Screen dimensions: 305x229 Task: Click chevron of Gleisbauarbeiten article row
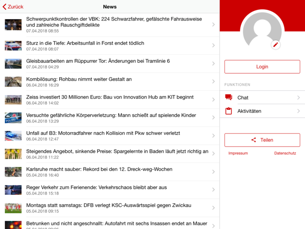[x=213, y=64]
